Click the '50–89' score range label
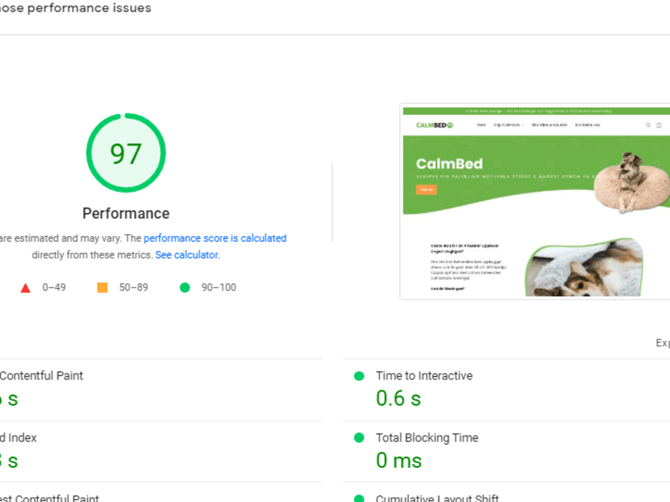Screen dimensions: 670x502 (x=134, y=288)
